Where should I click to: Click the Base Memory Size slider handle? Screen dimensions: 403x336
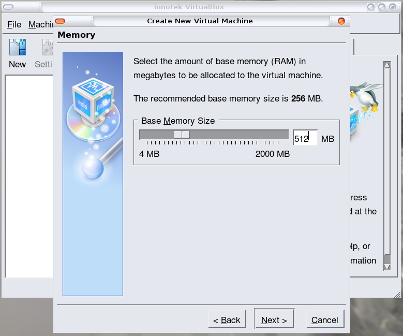click(x=182, y=135)
